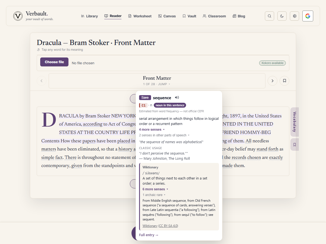This screenshot has width=326, height=244.
Task: Tap the word 'records' in text
Action: [239, 158]
